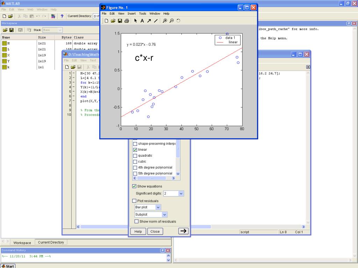Open Subplot location dropdown

pos(164,215)
